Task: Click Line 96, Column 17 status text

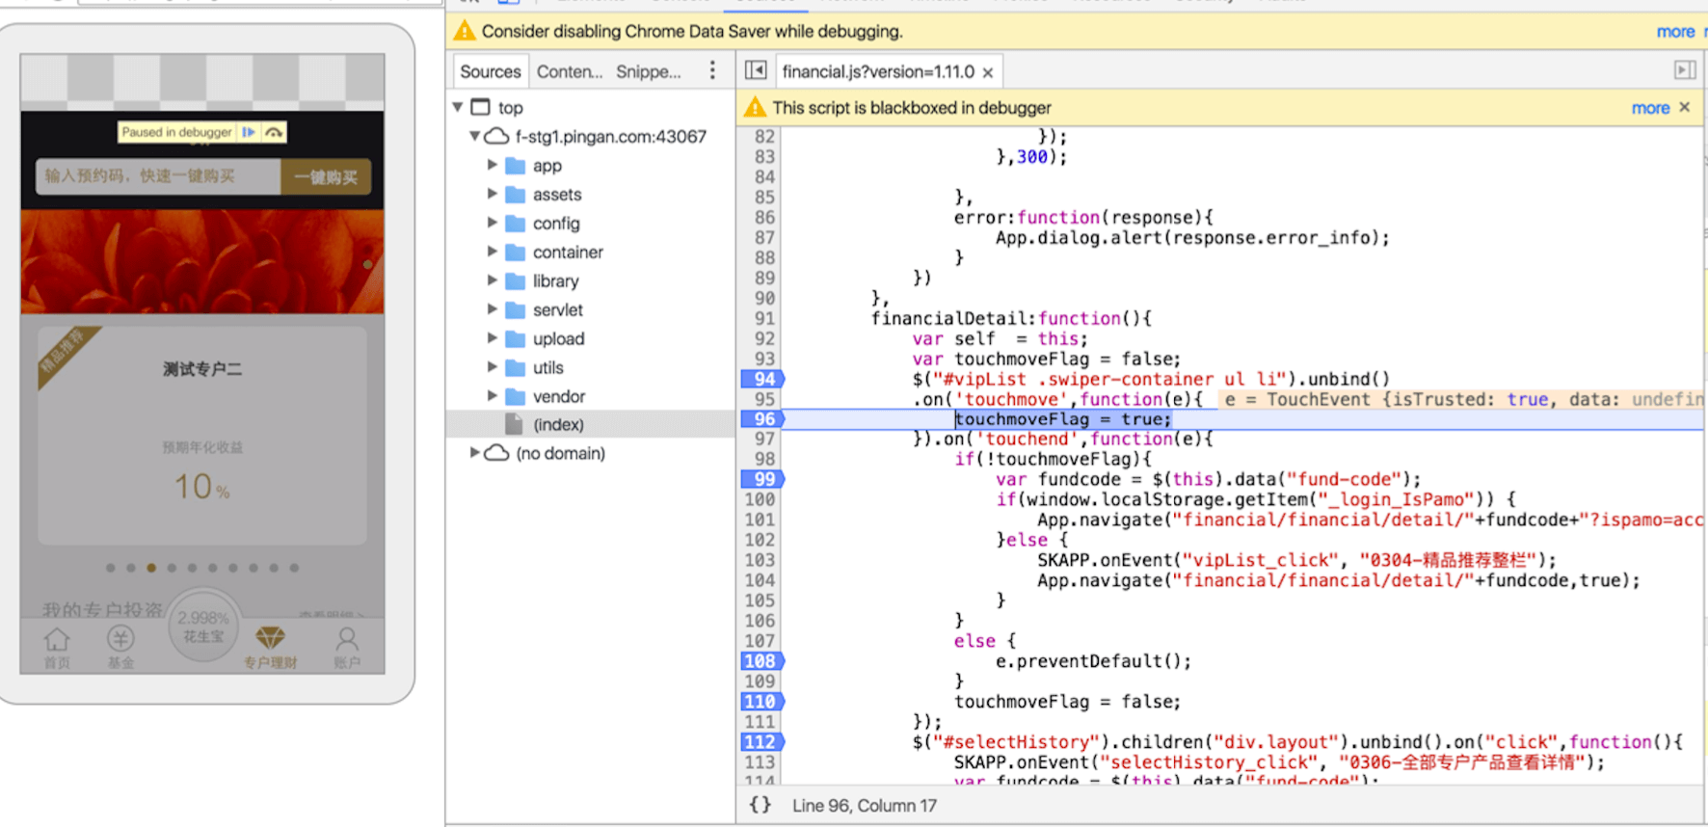Action: (x=865, y=805)
